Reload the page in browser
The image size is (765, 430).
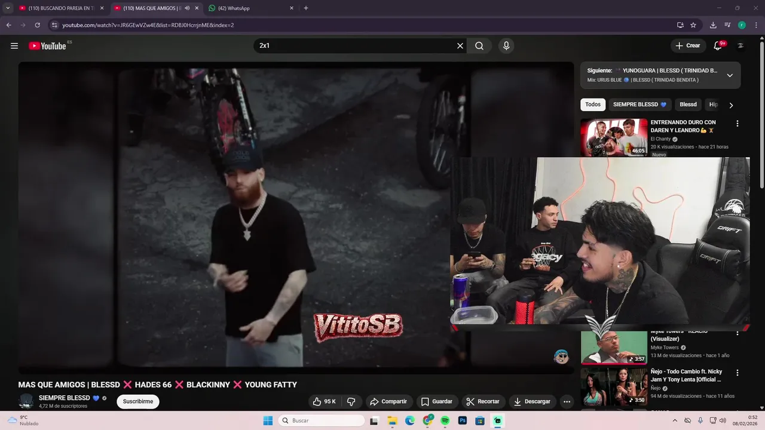click(x=37, y=25)
